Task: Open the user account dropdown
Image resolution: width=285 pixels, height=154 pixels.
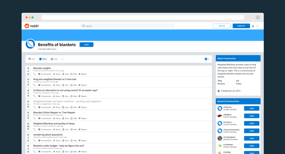Action: [255, 26]
